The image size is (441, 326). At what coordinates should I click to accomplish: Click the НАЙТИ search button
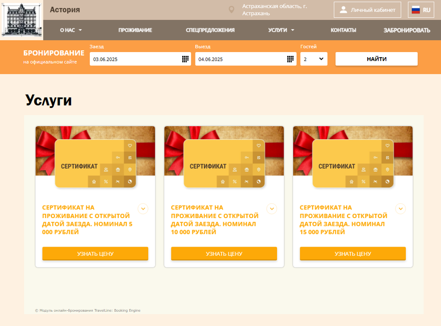(376, 59)
